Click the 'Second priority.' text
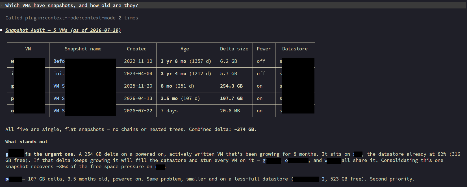This screenshot has height=187, width=467. (392, 179)
